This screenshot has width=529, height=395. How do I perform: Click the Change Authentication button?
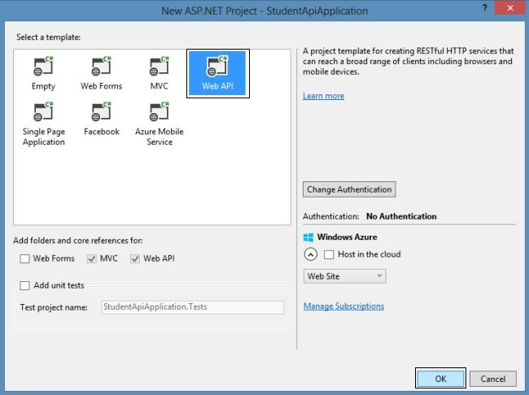pos(349,189)
